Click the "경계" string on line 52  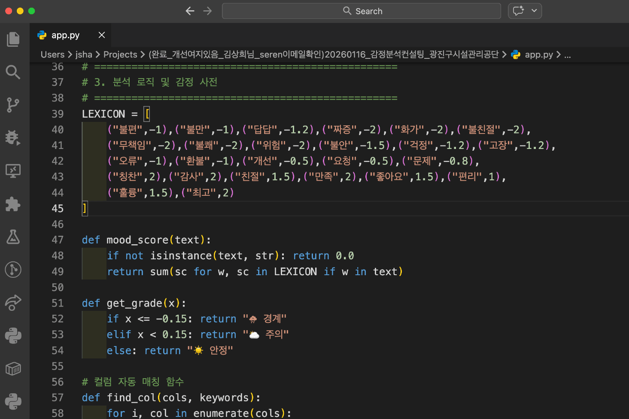click(x=264, y=319)
